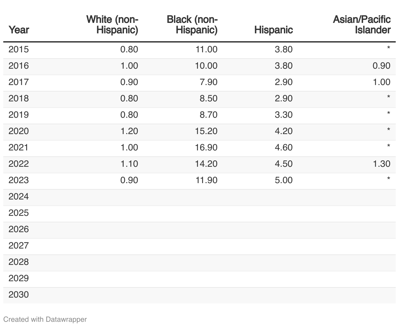Image resolution: width=399 pixels, height=327 pixels.
Task: Click the Year column header
Action: [19, 30]
